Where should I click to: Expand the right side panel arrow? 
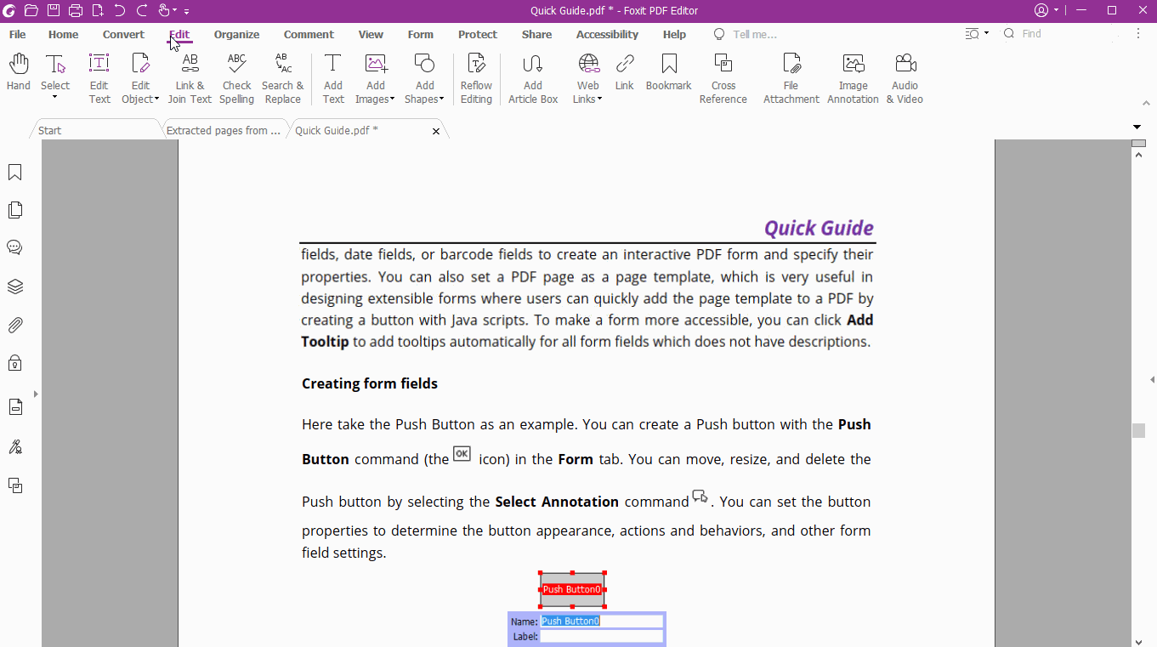point(1152,379)
